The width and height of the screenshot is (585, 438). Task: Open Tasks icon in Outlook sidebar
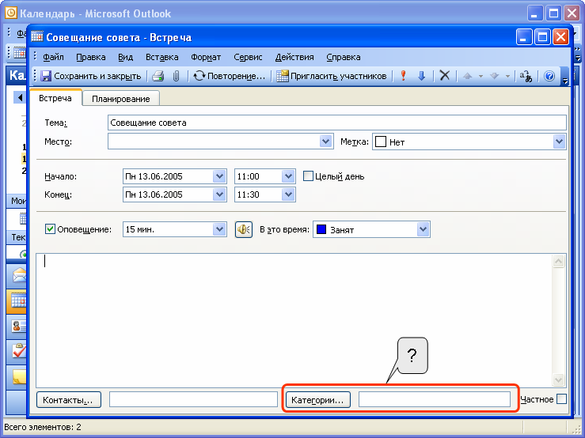[x=19, y=351]
